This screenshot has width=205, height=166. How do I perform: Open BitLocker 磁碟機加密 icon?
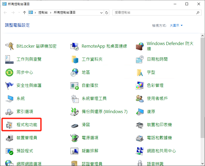pos(9,46)
